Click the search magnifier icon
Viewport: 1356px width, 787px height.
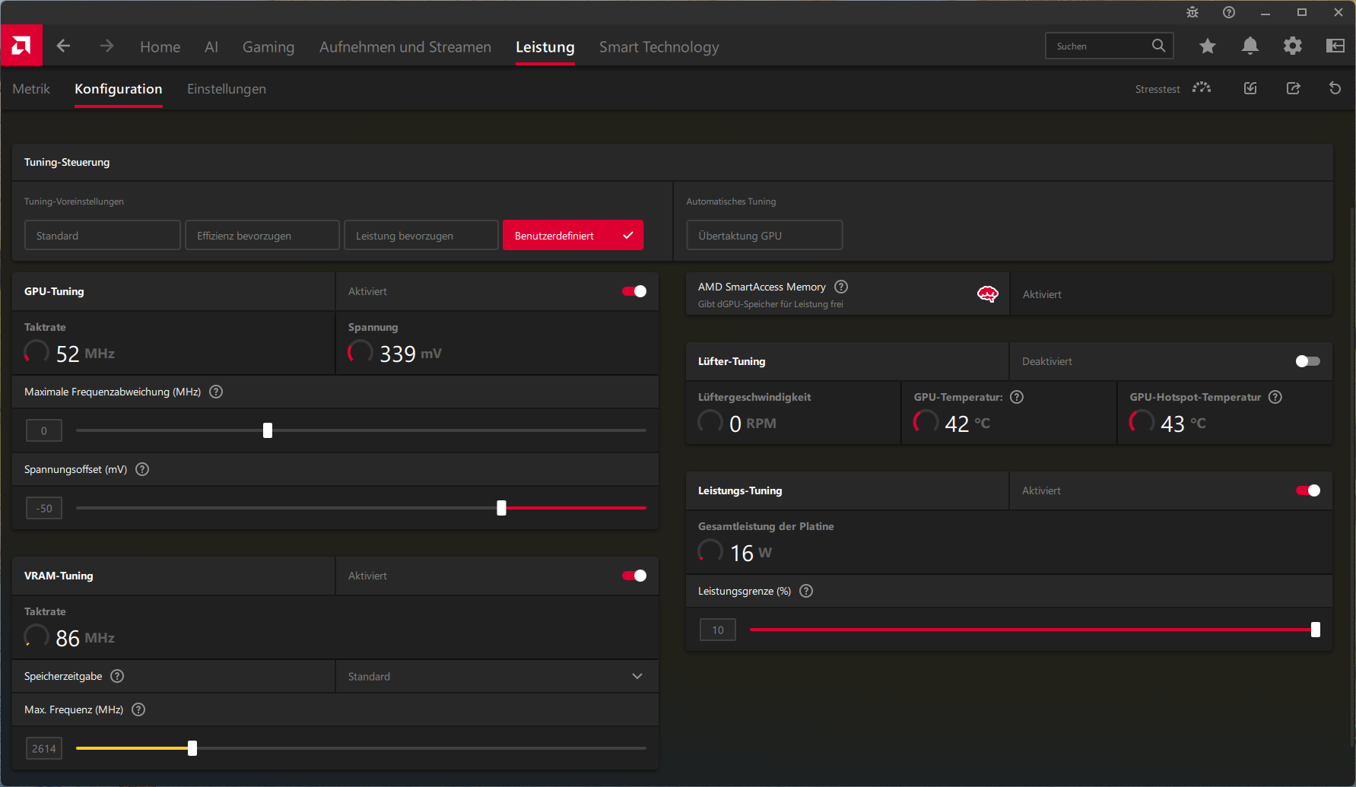1158,46
